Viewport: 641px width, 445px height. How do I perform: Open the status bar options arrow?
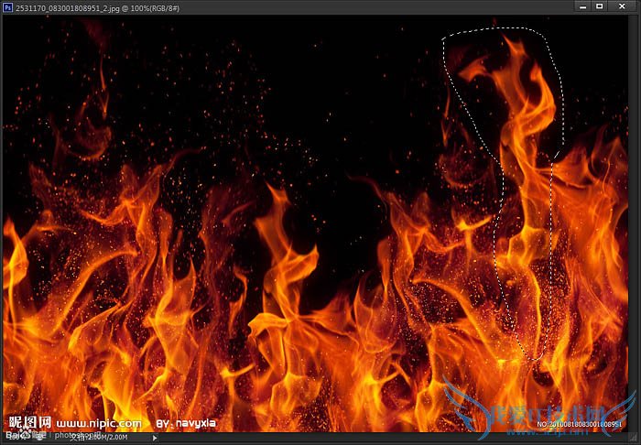point(154,438)
